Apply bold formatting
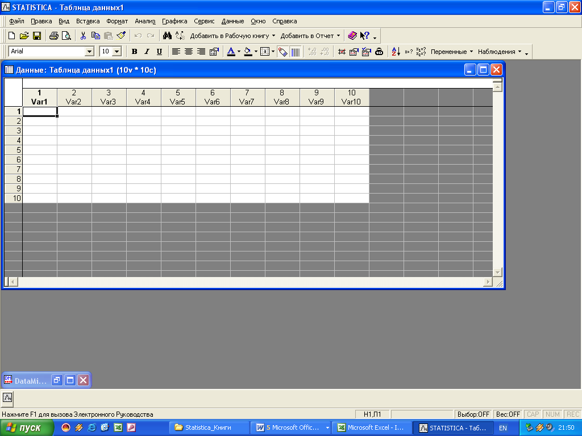This screenshot has height=436, width=582. (134, 52)
